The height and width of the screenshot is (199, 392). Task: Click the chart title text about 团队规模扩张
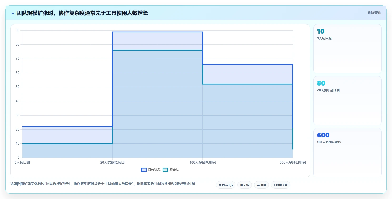click(82, 13)
